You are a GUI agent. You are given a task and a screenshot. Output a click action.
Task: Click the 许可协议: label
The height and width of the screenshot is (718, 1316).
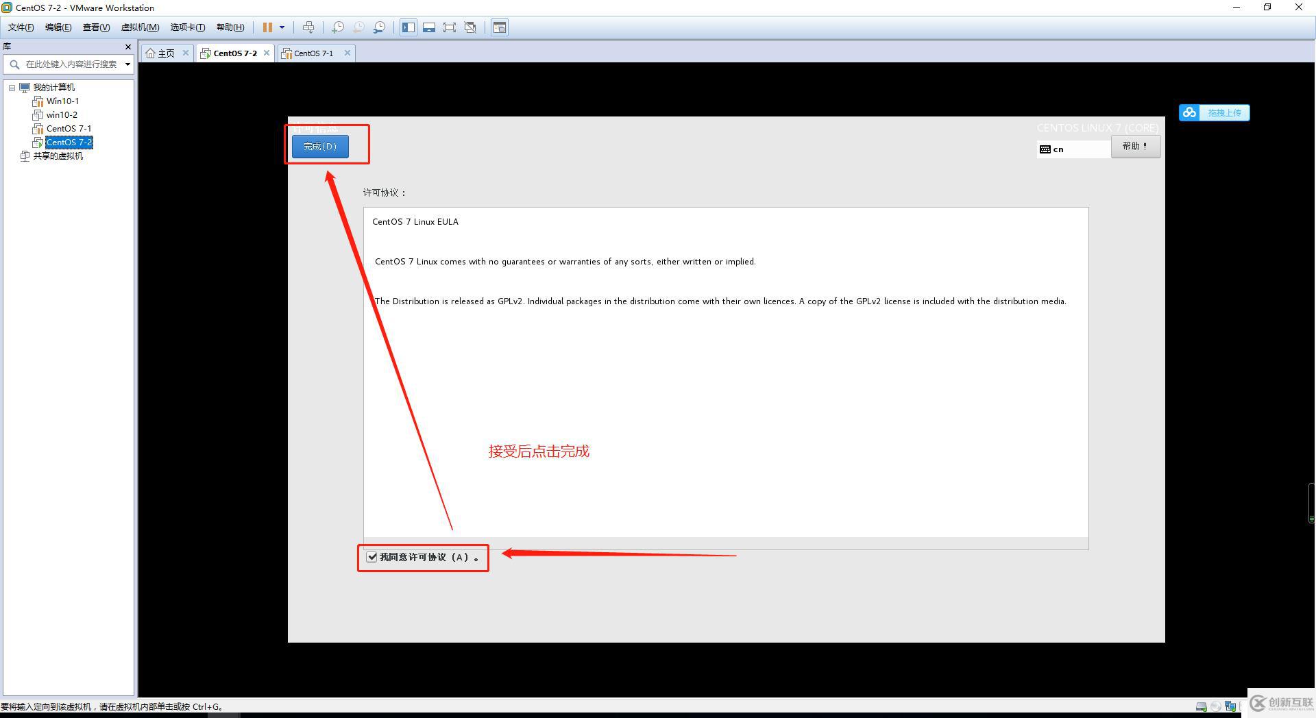click(x=385, y=193)
